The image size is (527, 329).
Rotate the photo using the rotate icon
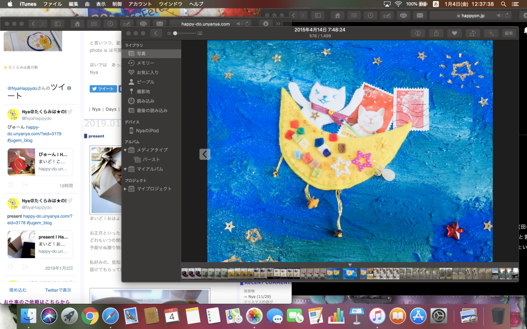click(472, 33)
